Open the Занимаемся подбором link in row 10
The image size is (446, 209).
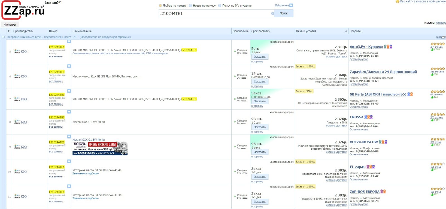point(86,173)
